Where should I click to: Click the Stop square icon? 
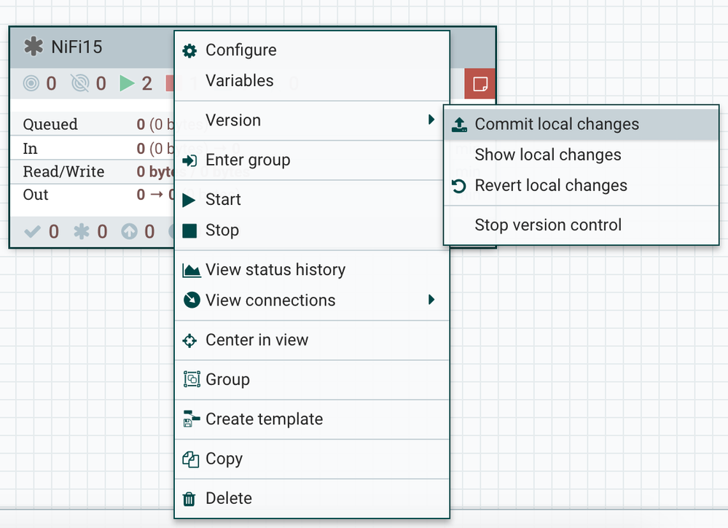[189, 230]
